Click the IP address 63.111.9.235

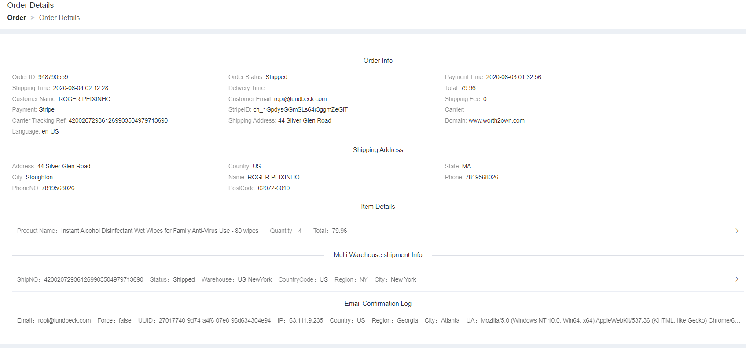point(306,320)
